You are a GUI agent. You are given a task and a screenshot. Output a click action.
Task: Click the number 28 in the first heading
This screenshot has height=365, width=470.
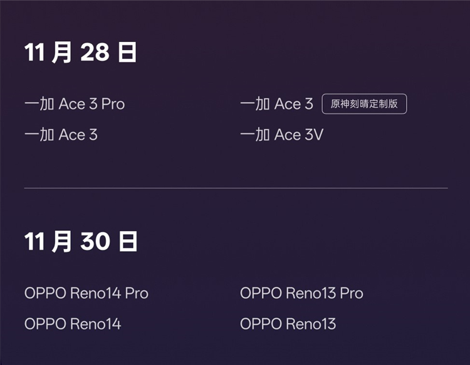tap(95, 53)
